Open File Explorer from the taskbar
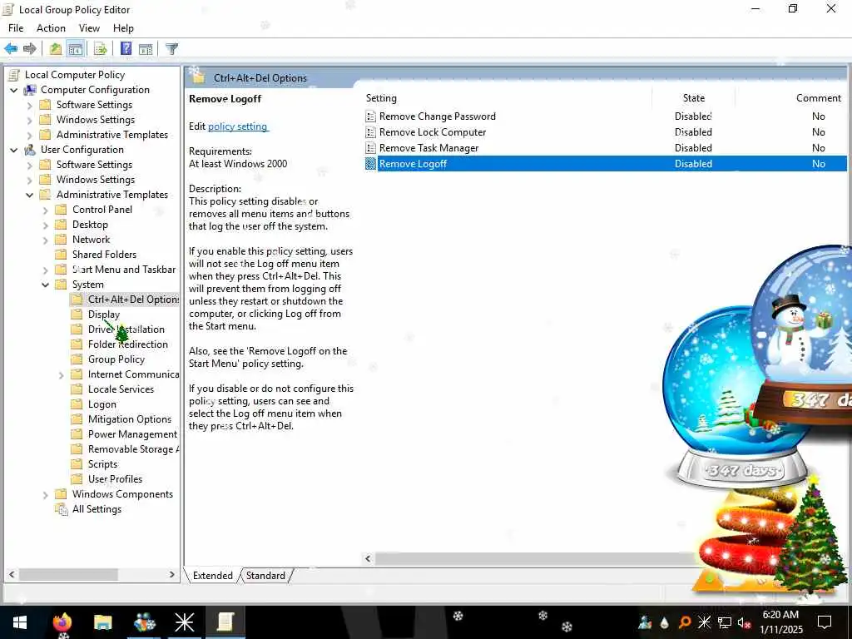The width and height of the screenshot is (852, 639). (x=102, y=622)
